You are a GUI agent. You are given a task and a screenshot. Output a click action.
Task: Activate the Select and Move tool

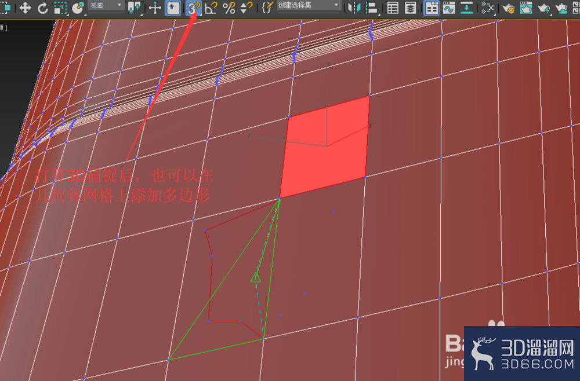tap(25, 8)
